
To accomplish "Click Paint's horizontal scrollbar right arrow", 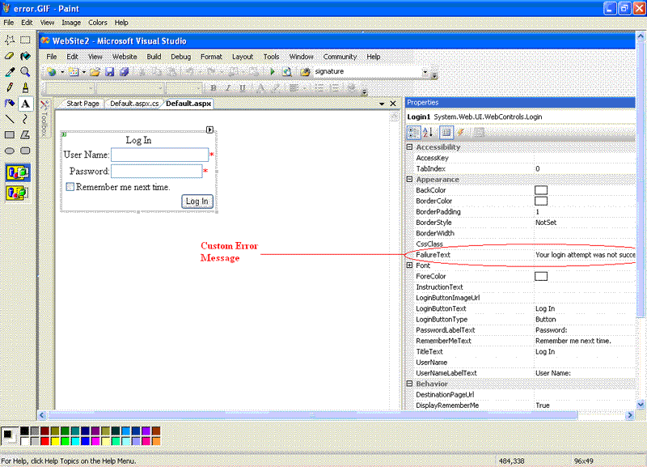I will coord(630,415).
